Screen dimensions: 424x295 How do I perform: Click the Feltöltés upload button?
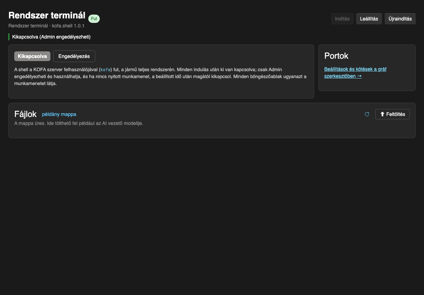click(x=392, y=114)
